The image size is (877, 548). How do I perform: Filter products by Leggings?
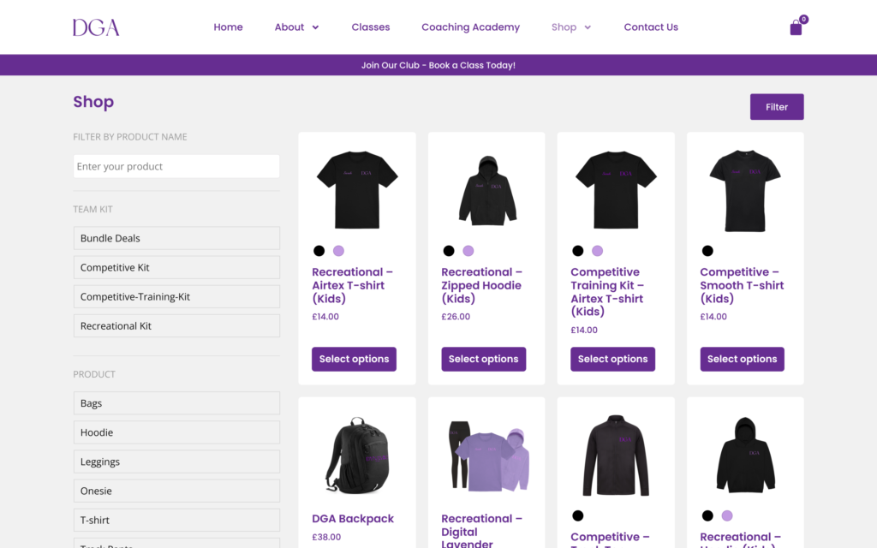[176, 462]
